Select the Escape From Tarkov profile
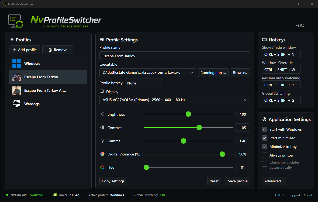This screenshot has height=202, width=318. [x=48, y=77]
